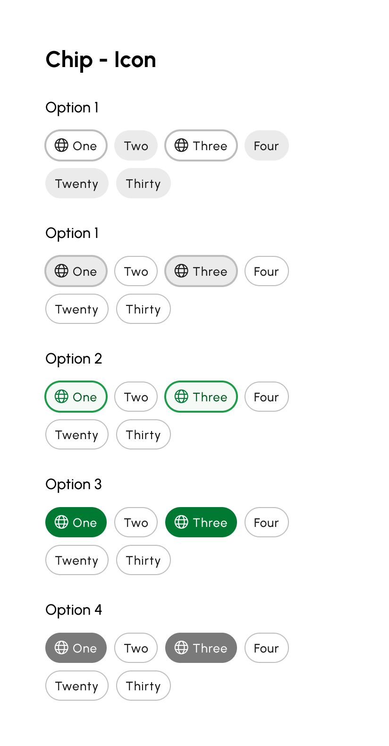Choose the Twenty chip under Option 2

pos(76,434)
